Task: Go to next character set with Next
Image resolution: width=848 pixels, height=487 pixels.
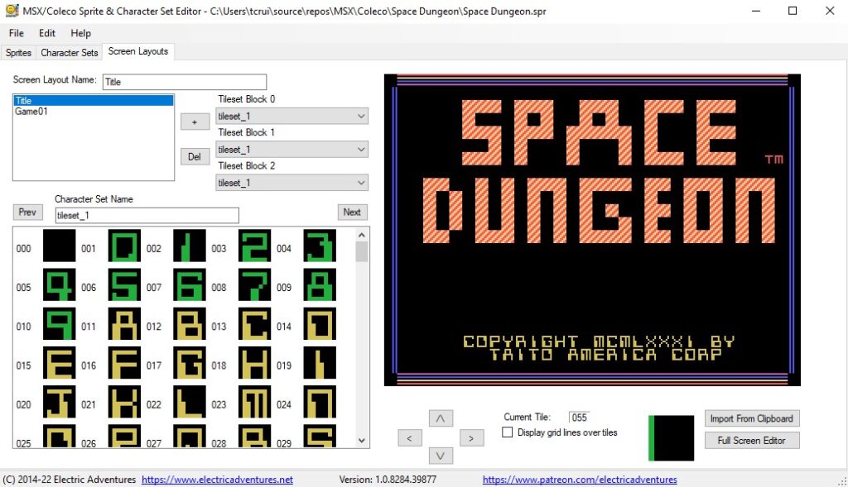Action: [352, 212]
